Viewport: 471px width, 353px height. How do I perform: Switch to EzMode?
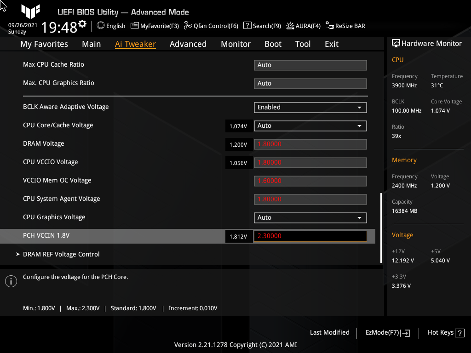[x=387, y=332]
